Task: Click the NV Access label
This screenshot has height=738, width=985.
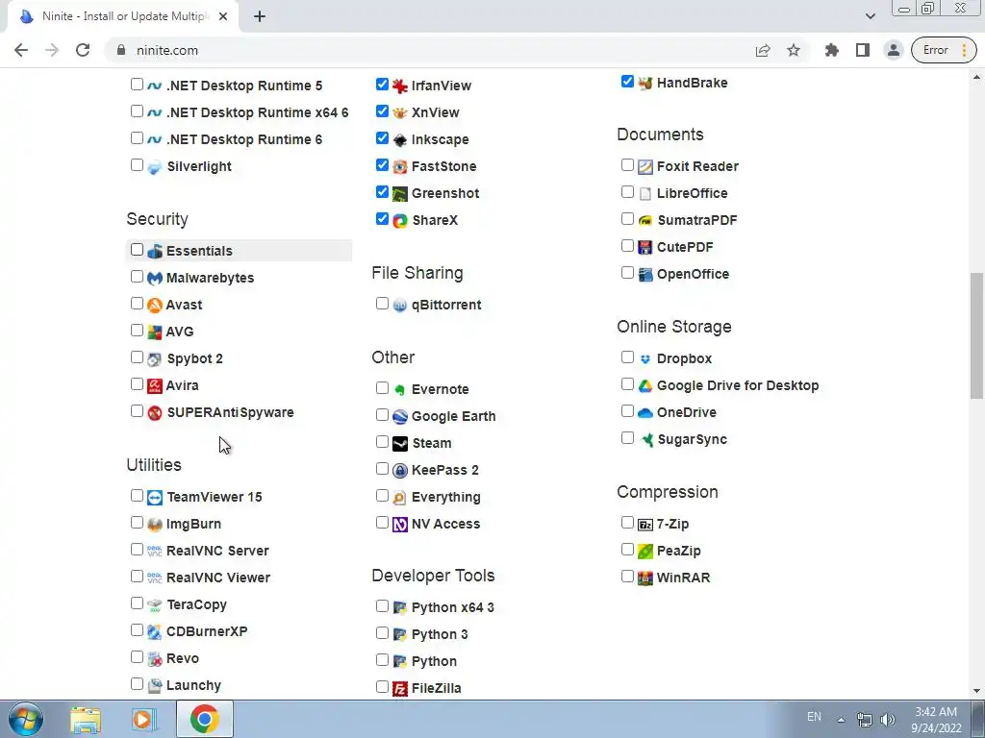Action: [445, 524]
